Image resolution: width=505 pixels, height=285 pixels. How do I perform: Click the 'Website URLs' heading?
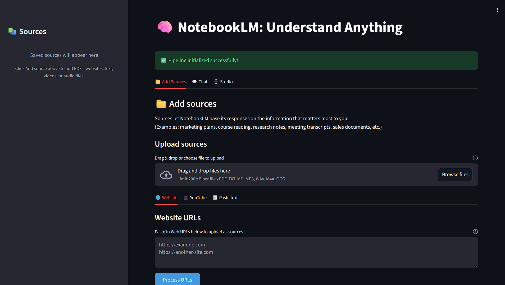coord(178,218)
